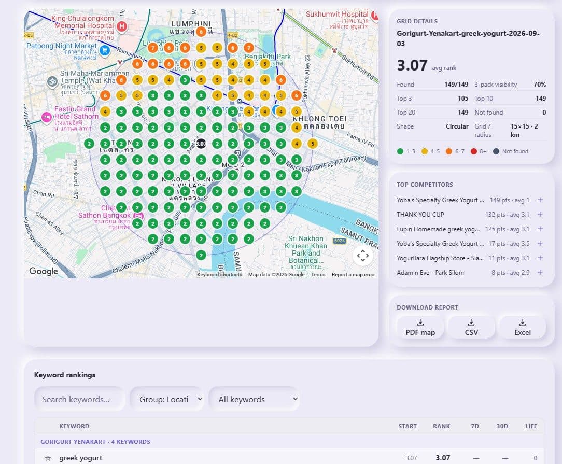The height and width of the screenshot is (464, 562).
Task: Click the lone green 2 marker at grid bottom
Action: [x=201, y=255]
